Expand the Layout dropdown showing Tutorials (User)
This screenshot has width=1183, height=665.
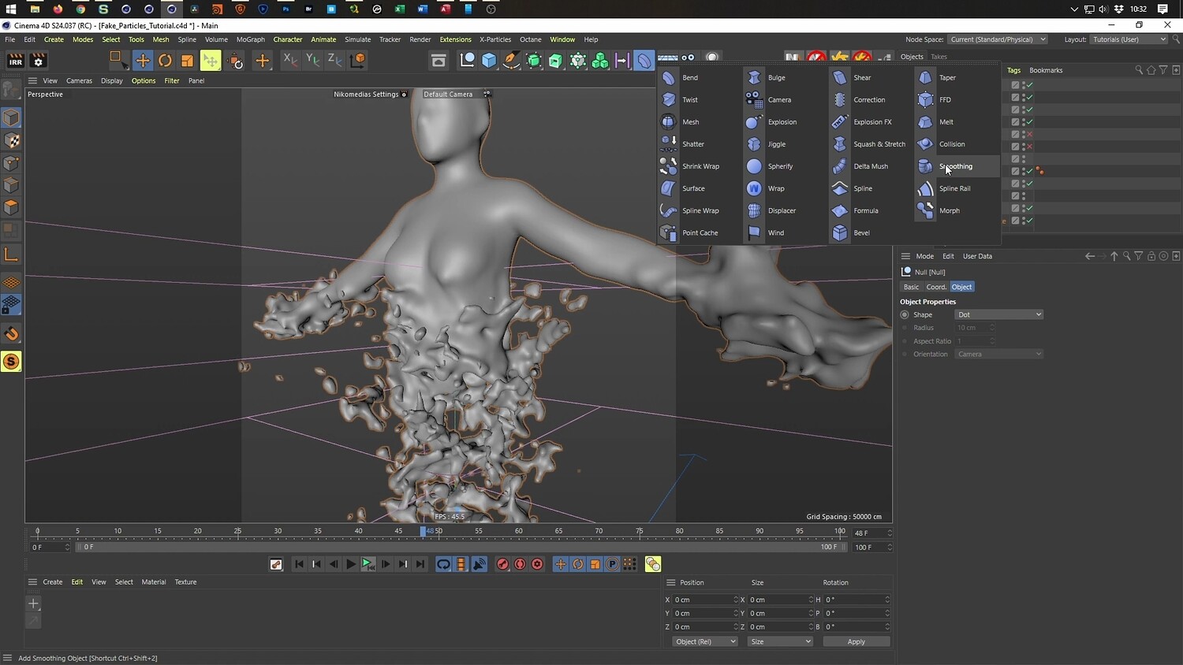click(x=1129, y=39)
